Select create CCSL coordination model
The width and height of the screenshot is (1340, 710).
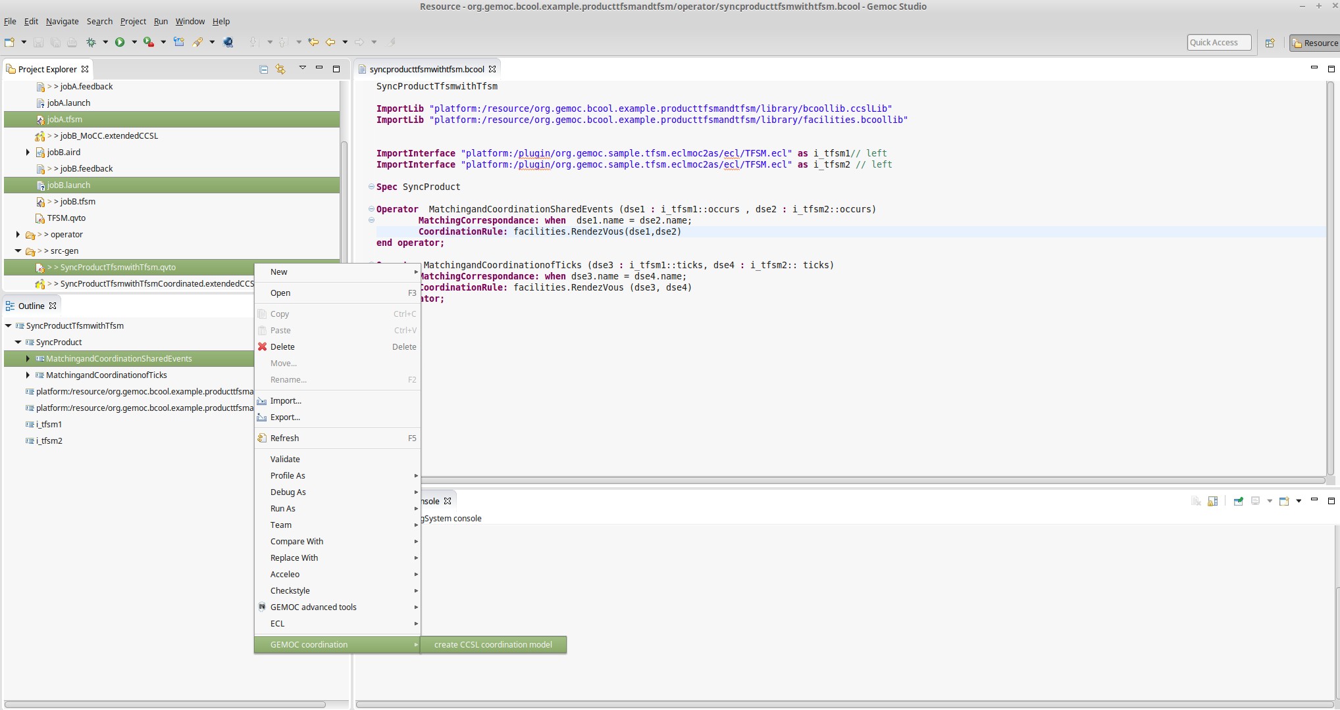(493, 644)
